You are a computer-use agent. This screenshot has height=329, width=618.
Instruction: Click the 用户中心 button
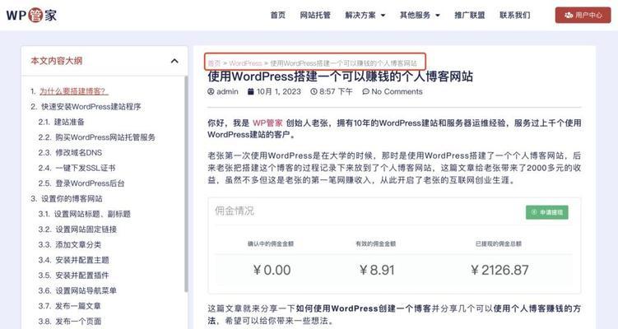pyautogui.click(x=583, y=15)
